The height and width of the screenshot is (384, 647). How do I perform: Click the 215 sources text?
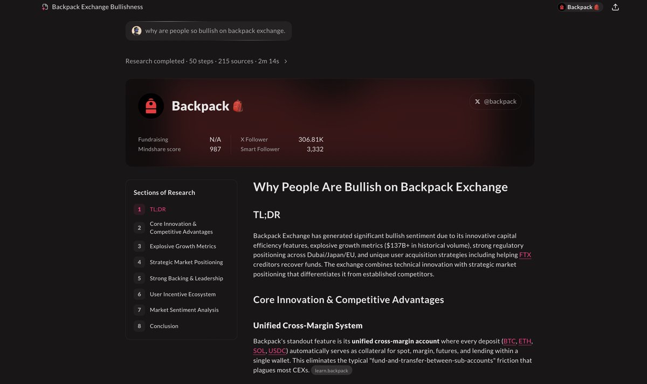coord(236,61)
